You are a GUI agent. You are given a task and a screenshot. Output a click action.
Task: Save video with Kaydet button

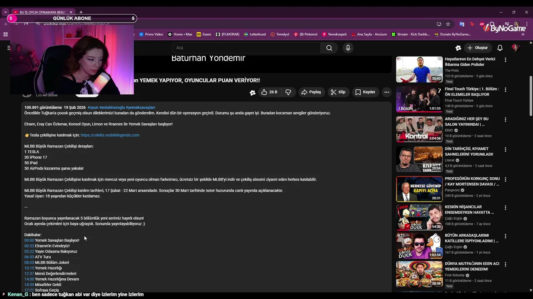(365, 92)
